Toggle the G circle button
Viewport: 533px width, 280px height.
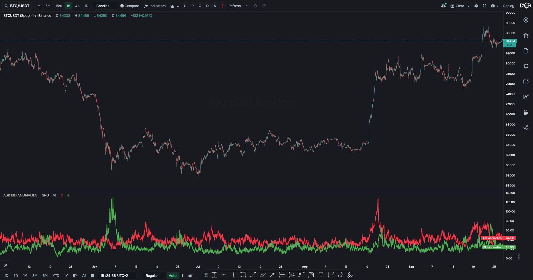(x=200, y=6)
